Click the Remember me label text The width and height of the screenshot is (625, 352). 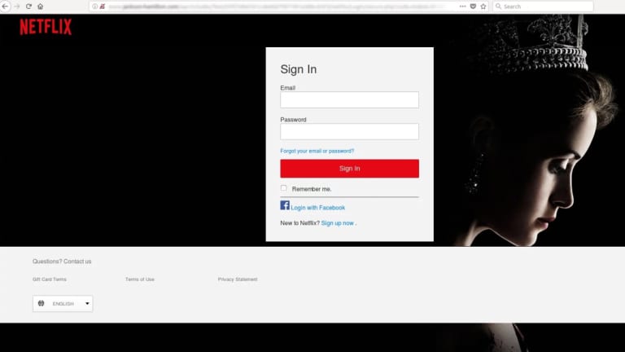312,189
